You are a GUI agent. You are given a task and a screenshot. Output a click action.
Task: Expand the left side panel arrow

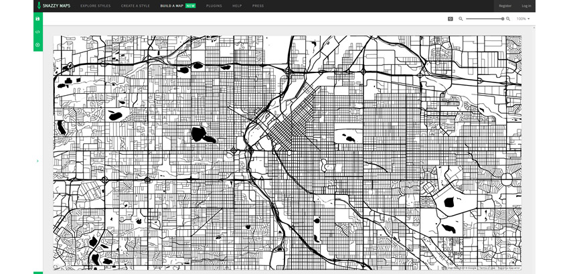pos(37,161)
